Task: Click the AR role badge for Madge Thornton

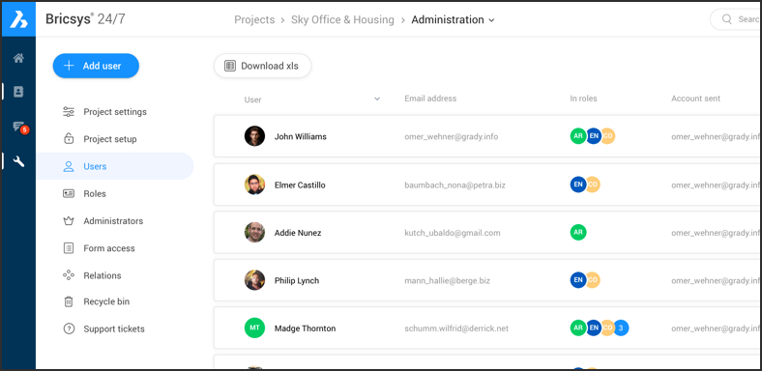Action: tap(578, 328)
